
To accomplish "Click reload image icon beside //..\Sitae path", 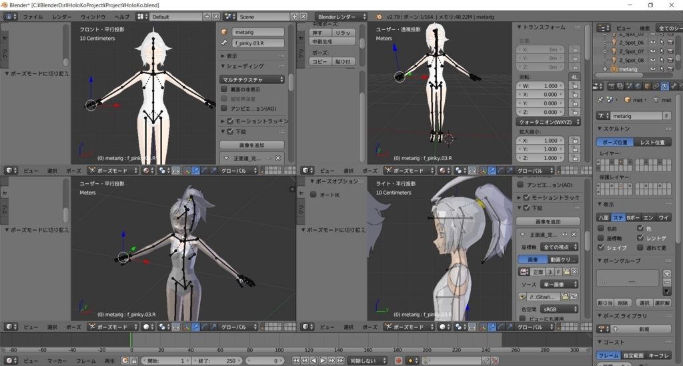I will coord(574,297).
